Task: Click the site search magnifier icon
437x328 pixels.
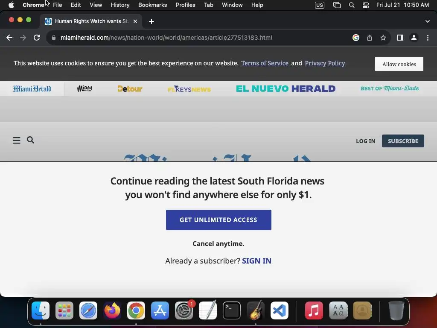Action: [30, 140]
